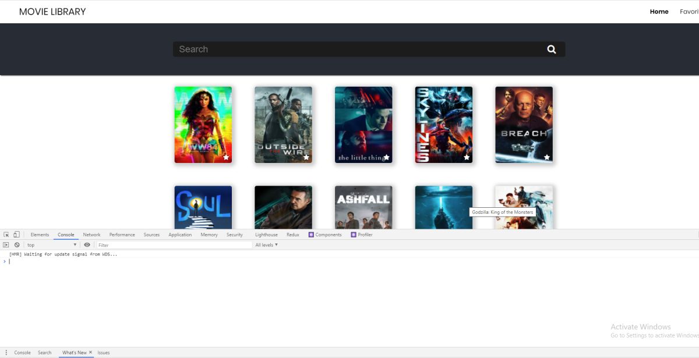
Task: Open the Skylines poster
Action: tap(443, 125)
